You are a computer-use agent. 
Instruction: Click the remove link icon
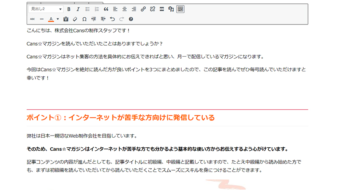[153, 9]
